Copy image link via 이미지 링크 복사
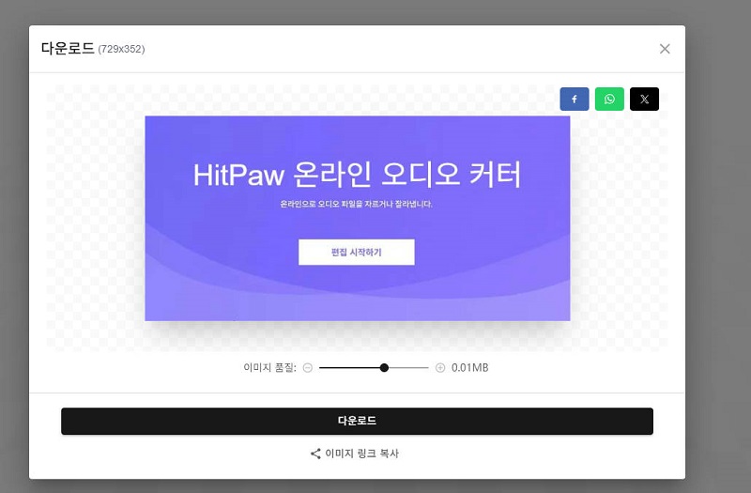 (x=355, y=454)
